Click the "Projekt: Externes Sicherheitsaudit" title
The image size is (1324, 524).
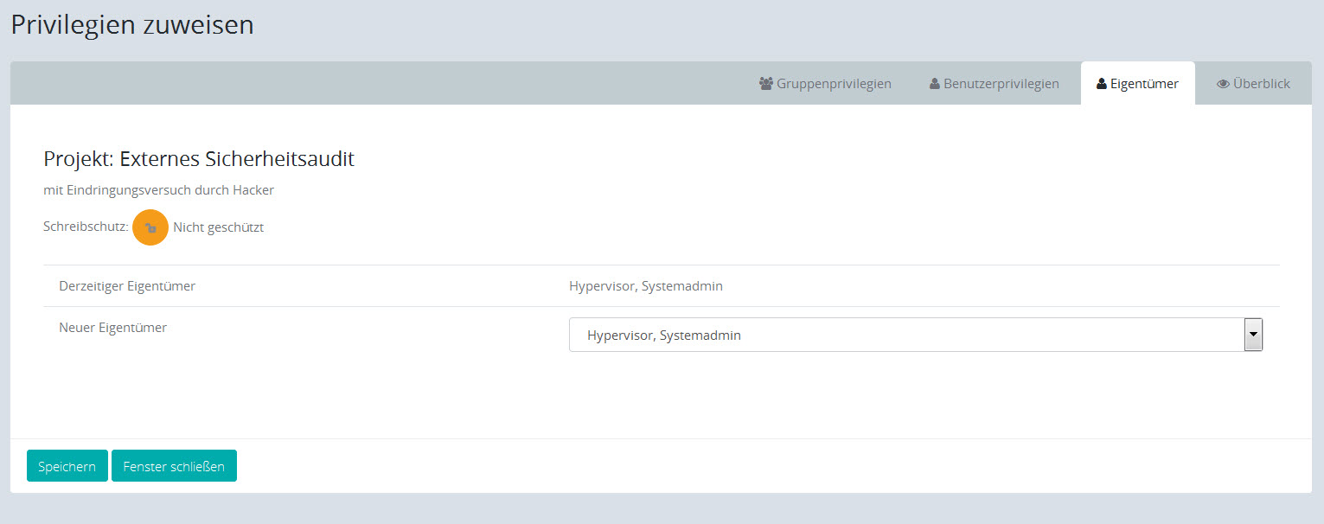point(199,158)
